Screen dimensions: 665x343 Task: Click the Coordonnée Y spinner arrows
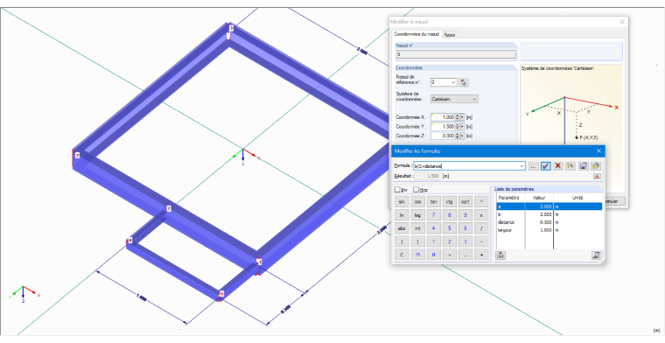(x=457, y=126)
